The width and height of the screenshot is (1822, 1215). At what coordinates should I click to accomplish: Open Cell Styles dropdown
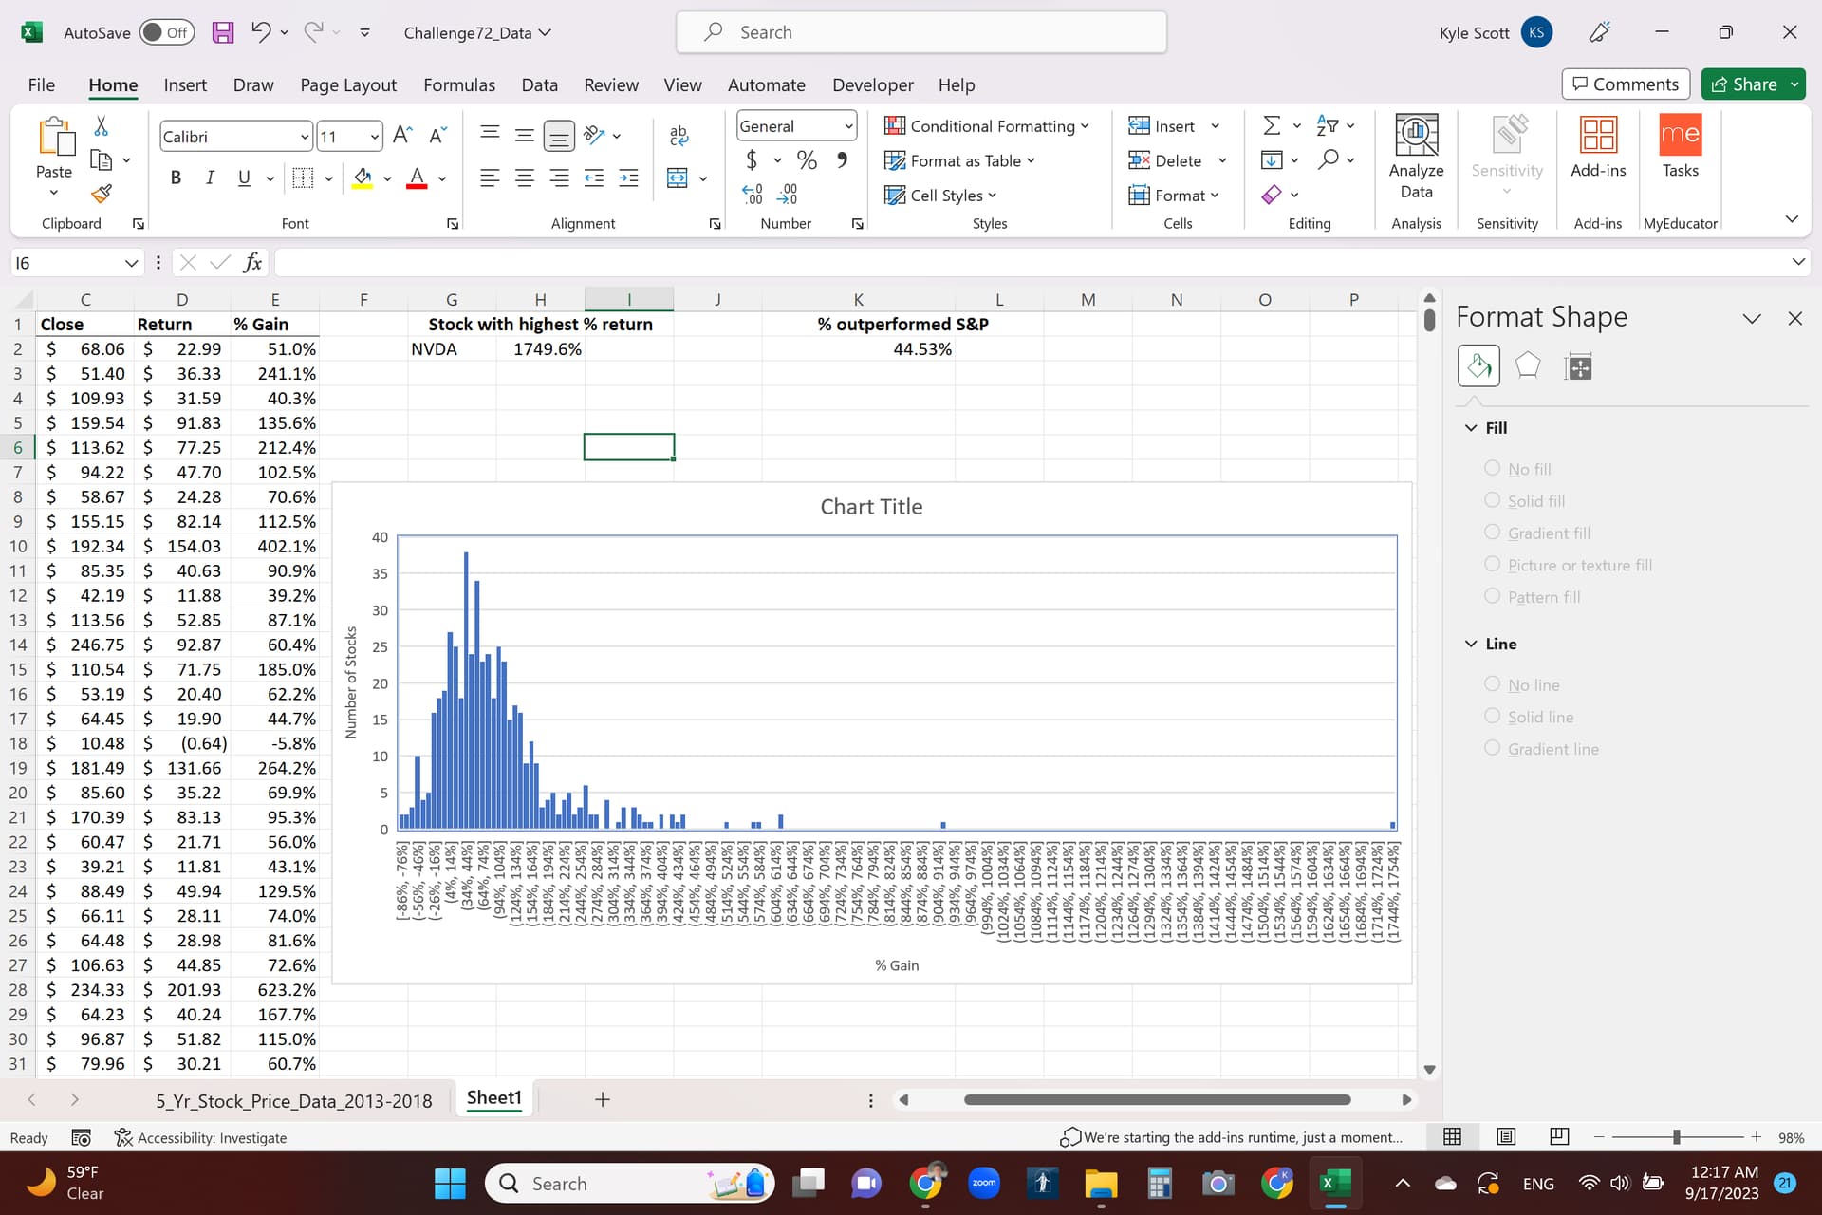(940, 195)
